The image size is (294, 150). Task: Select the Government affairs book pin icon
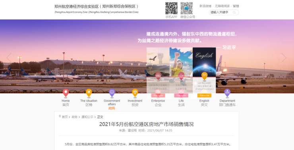coord(112,93)
